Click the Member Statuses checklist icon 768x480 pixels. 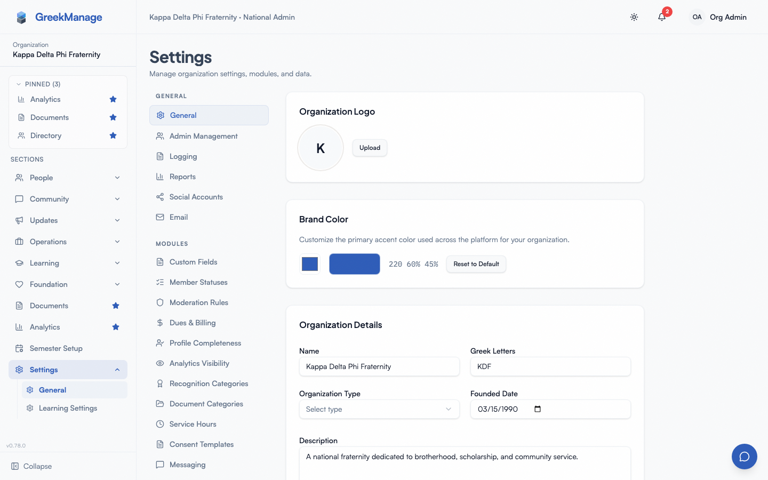[x=160, y=282]
